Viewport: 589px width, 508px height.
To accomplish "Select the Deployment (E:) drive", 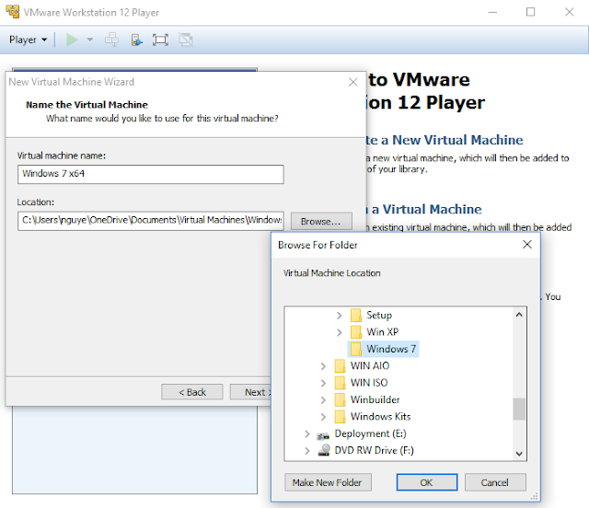I will (x=370, y=433).
